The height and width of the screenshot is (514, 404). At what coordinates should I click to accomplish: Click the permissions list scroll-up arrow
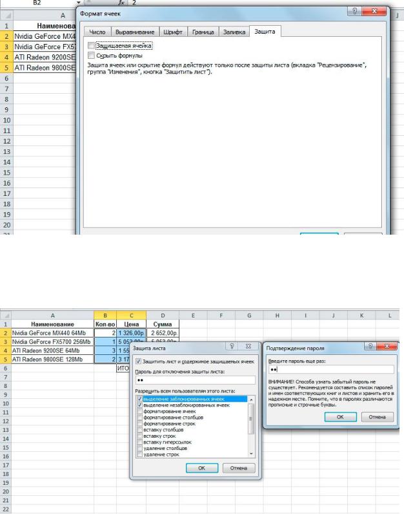pos(251,400)
